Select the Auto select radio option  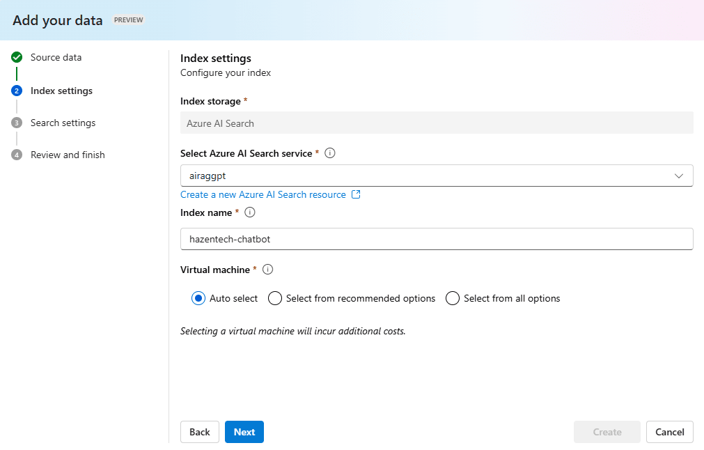point(198,298)
